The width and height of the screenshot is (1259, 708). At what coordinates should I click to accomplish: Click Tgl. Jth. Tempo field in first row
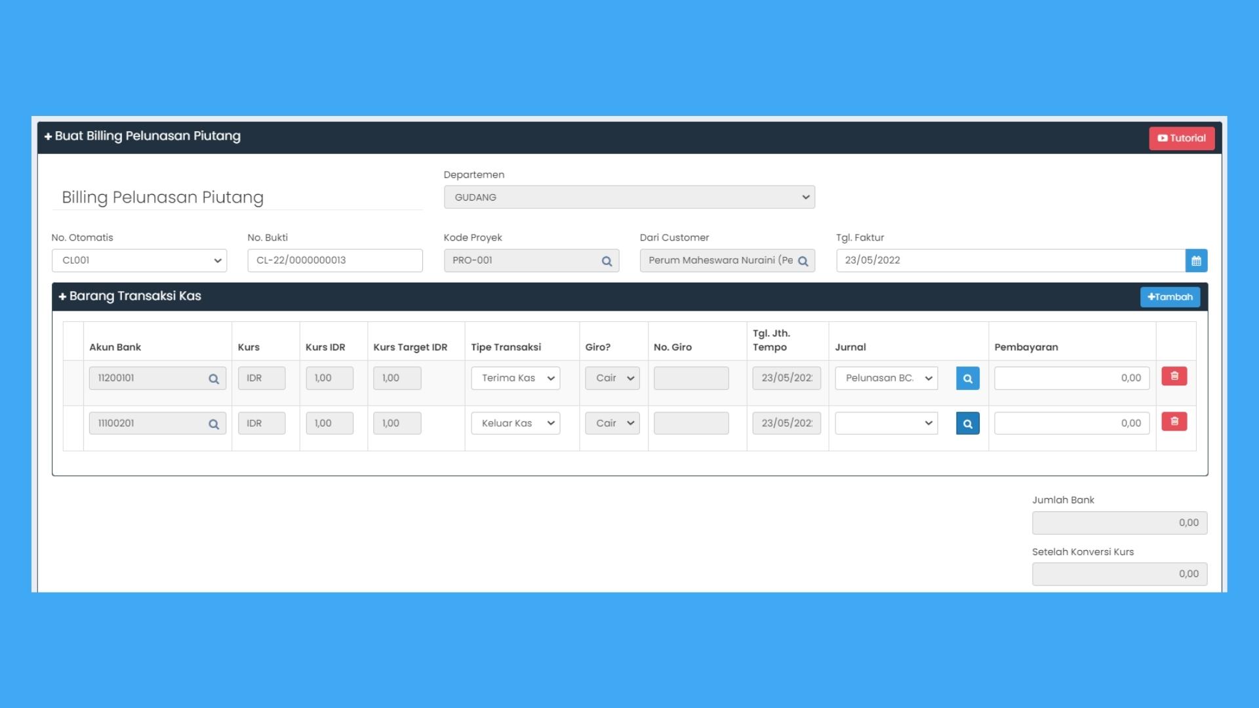pos(787,378)
